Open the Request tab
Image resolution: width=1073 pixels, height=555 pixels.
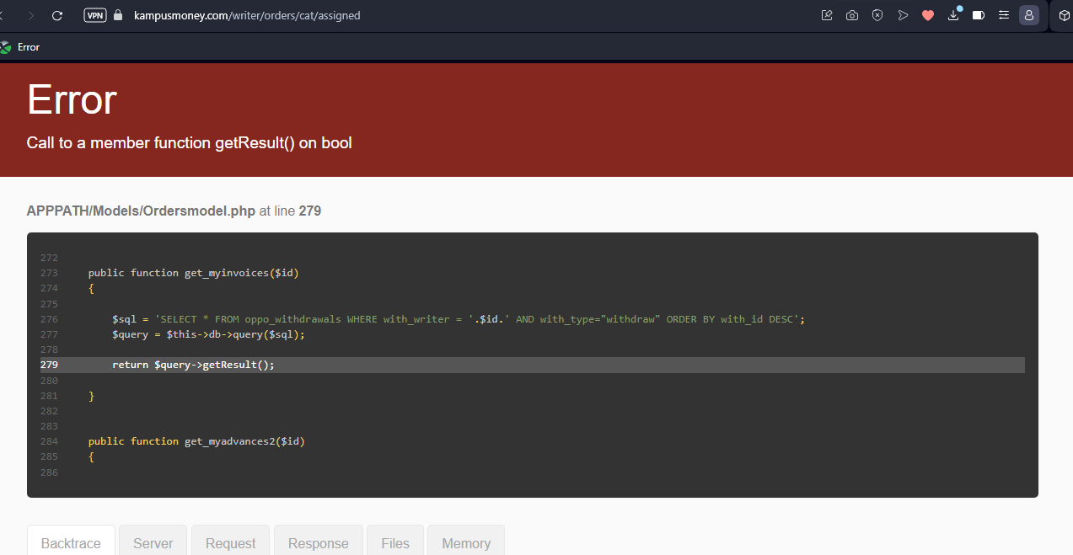tap(230, 543)
